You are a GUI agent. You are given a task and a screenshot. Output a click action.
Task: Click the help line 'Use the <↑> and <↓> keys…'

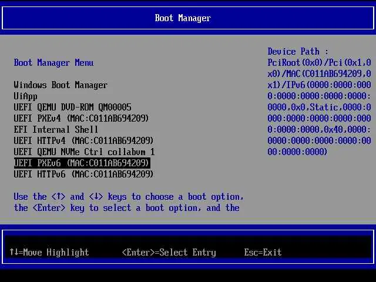(x=129, y=197)
